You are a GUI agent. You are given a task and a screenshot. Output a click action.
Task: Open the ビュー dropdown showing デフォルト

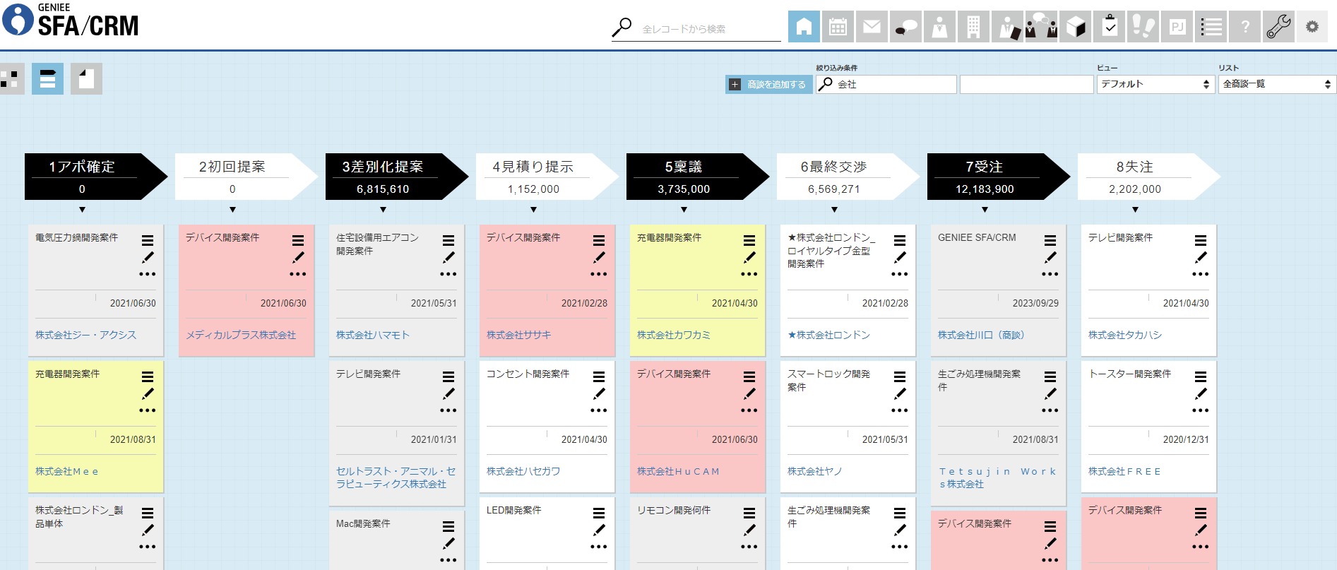click(1155, 84)
